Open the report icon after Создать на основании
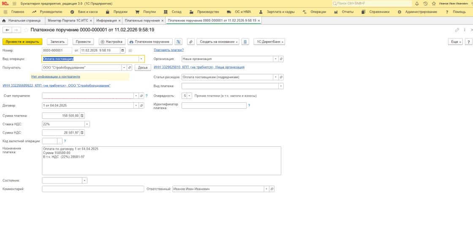473x241 pixels. [x=245, y=42]
